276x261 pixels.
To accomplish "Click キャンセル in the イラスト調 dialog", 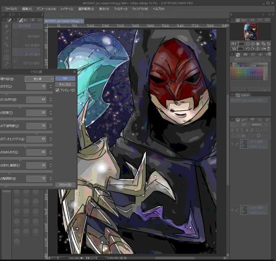I will click(x=65, y=84).
